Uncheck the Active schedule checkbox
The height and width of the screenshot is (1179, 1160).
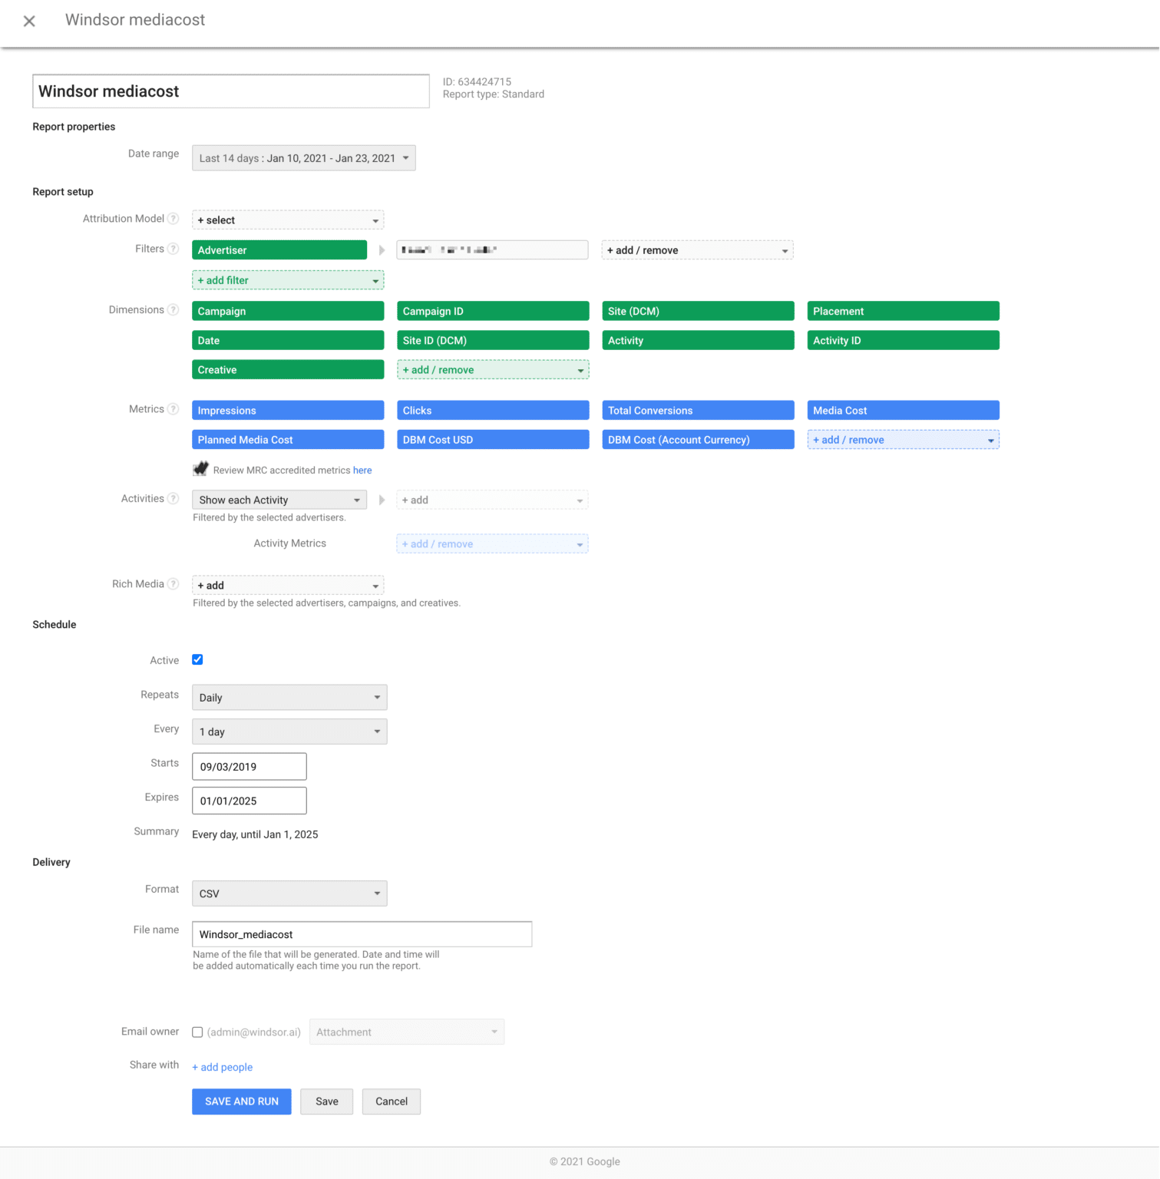point(197,659)
